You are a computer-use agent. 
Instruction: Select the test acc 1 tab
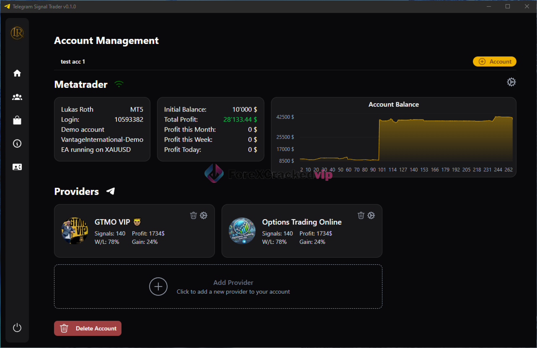(73, 61)
